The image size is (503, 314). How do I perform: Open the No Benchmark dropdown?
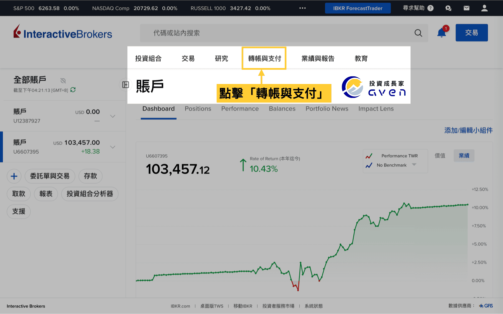396,165
